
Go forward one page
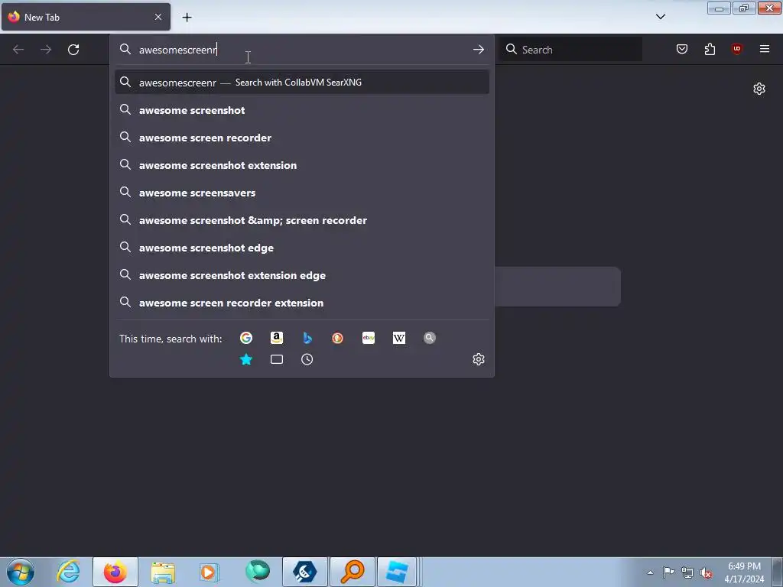46,50
